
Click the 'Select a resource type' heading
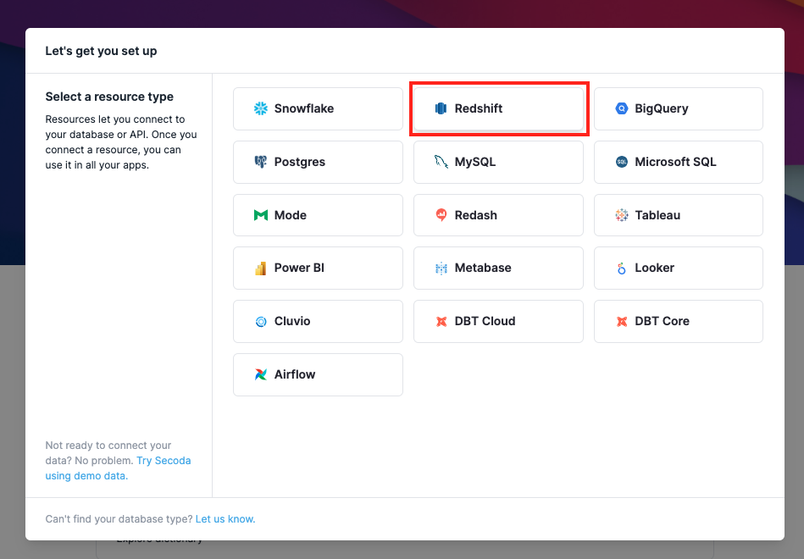coord(109,97)
